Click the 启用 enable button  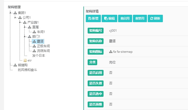click(125, 18)
